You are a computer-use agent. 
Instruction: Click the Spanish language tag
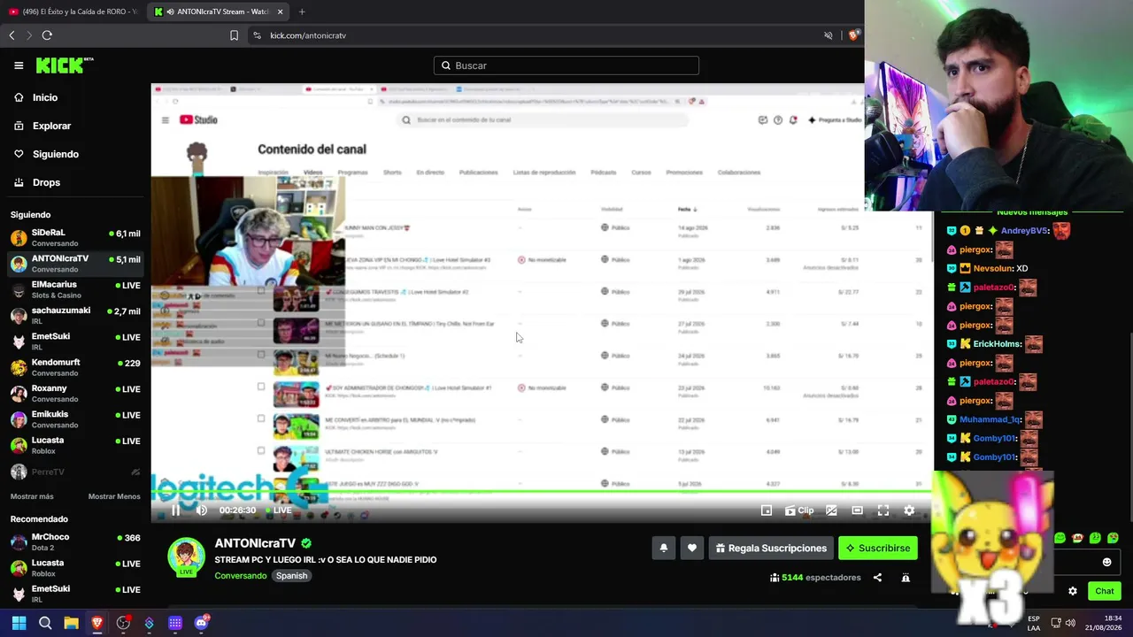point(291,576)
